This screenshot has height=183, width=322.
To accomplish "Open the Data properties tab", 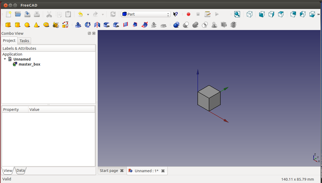I will 21,171.
